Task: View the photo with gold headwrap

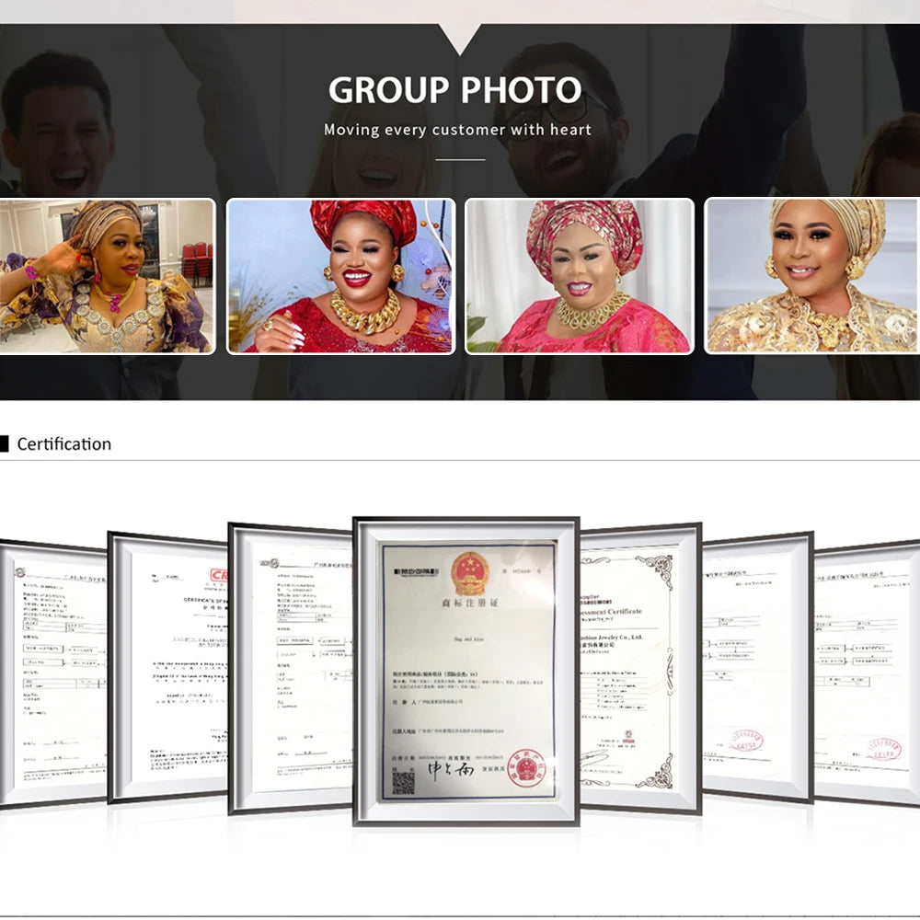Action: [x=811, y=276]
